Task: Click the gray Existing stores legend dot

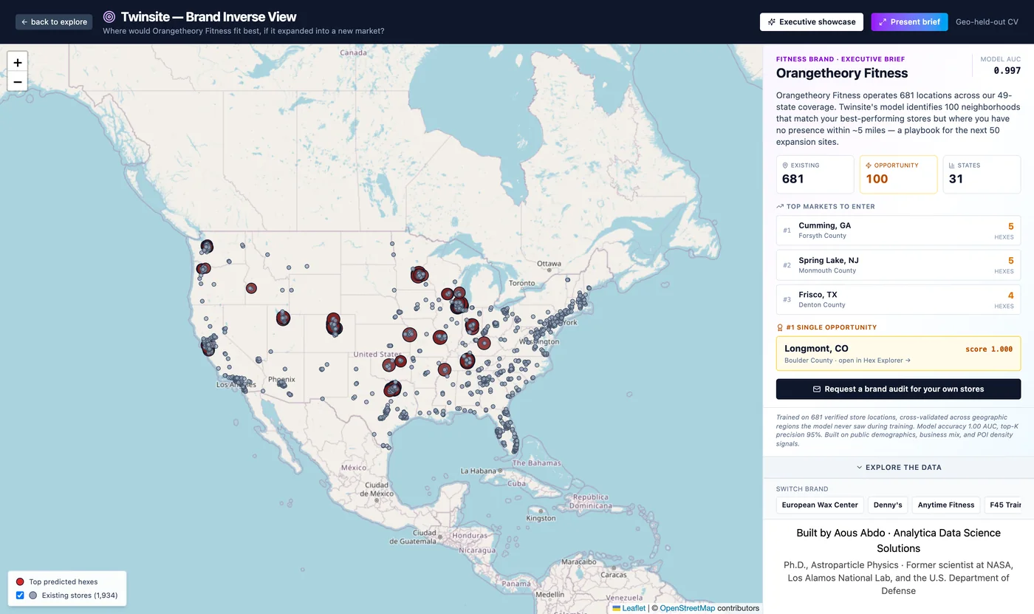Action: coord(32,596)
